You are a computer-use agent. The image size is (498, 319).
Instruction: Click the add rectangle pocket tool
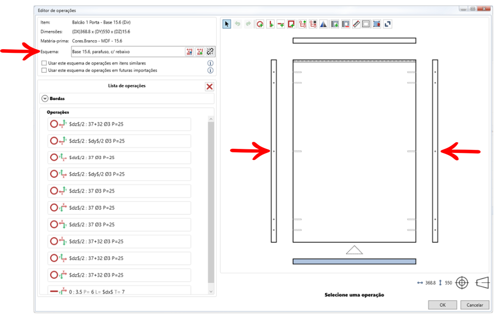tap(291, 24)
